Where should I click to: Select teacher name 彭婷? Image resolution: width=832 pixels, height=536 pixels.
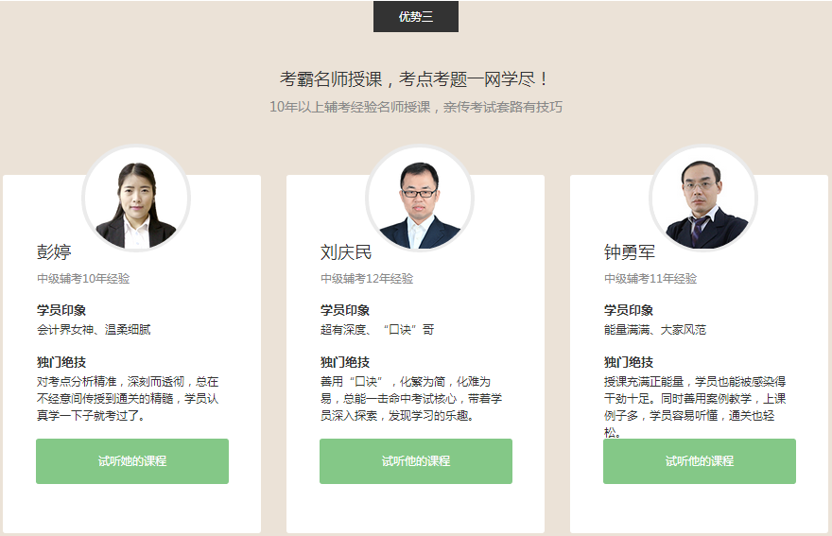[54, 252]
